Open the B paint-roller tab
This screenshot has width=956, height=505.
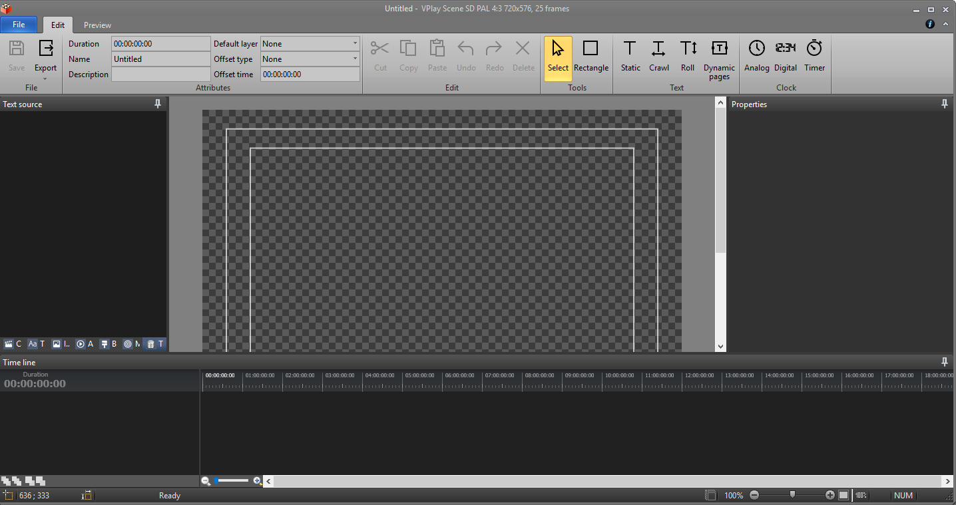[x=109, y=344]
